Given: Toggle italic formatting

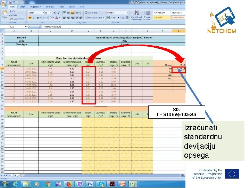Looking at the screenshot, I should click(x=34, y=18).
